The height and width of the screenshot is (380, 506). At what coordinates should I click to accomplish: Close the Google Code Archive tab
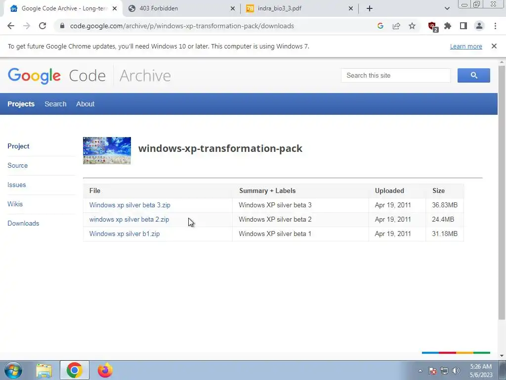click(x=115, y=8)
